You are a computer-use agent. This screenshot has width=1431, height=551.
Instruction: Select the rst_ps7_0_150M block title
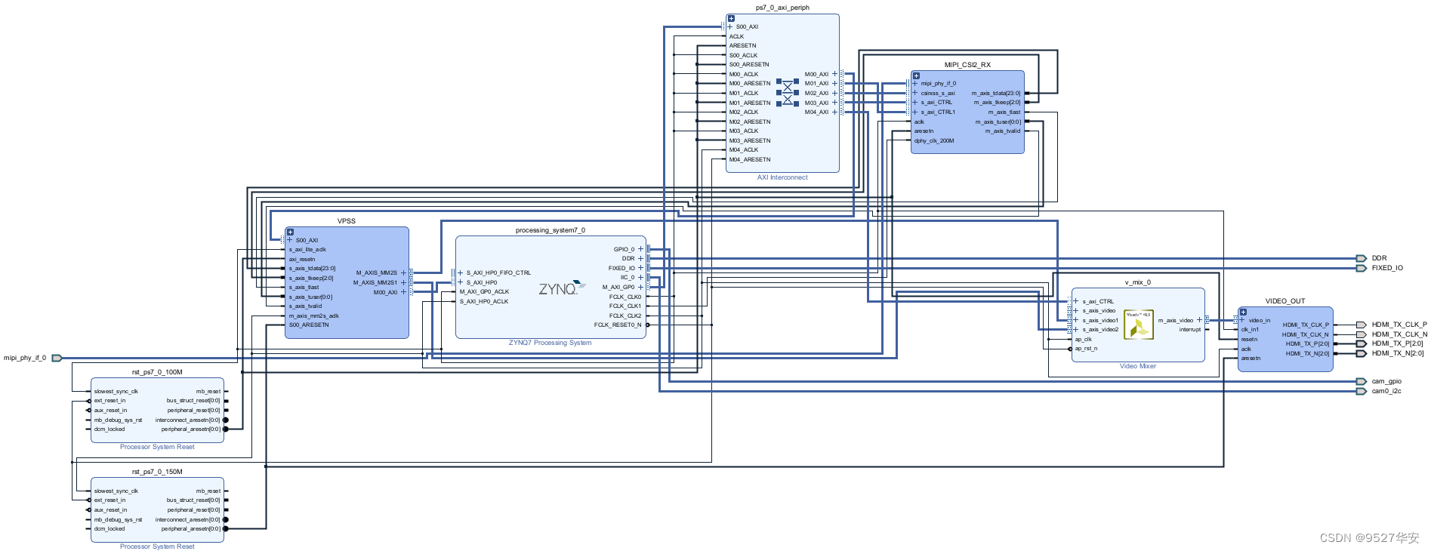pos(157,472)
